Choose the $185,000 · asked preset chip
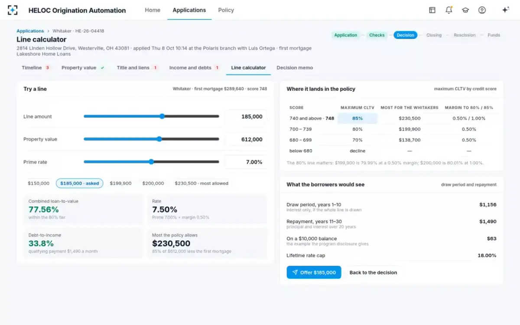520x325 pixels. click(x=80, y=183)
